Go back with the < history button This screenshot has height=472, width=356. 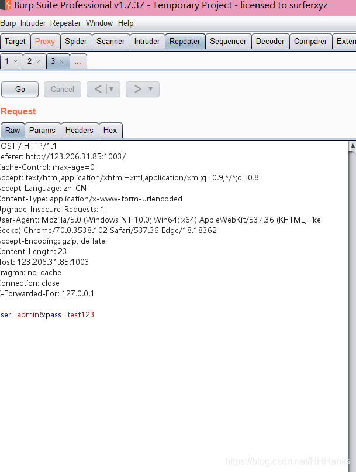click(x=98, y=90)
